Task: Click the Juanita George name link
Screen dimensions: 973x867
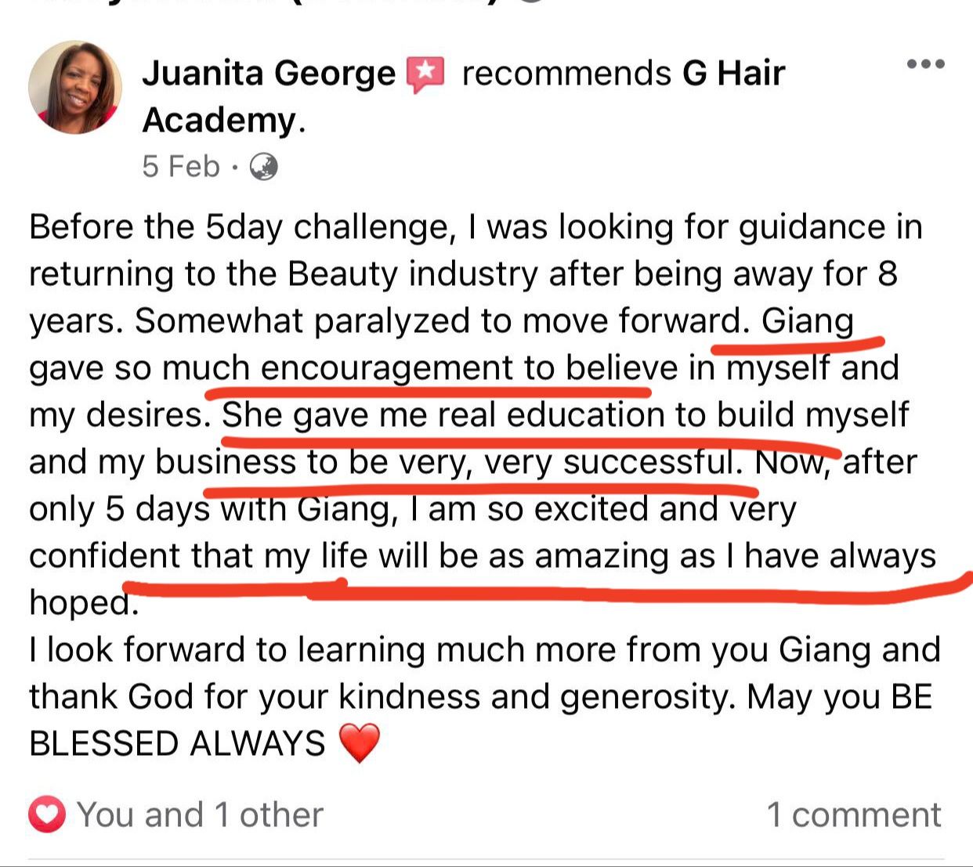Action: [x=269, y=74]
